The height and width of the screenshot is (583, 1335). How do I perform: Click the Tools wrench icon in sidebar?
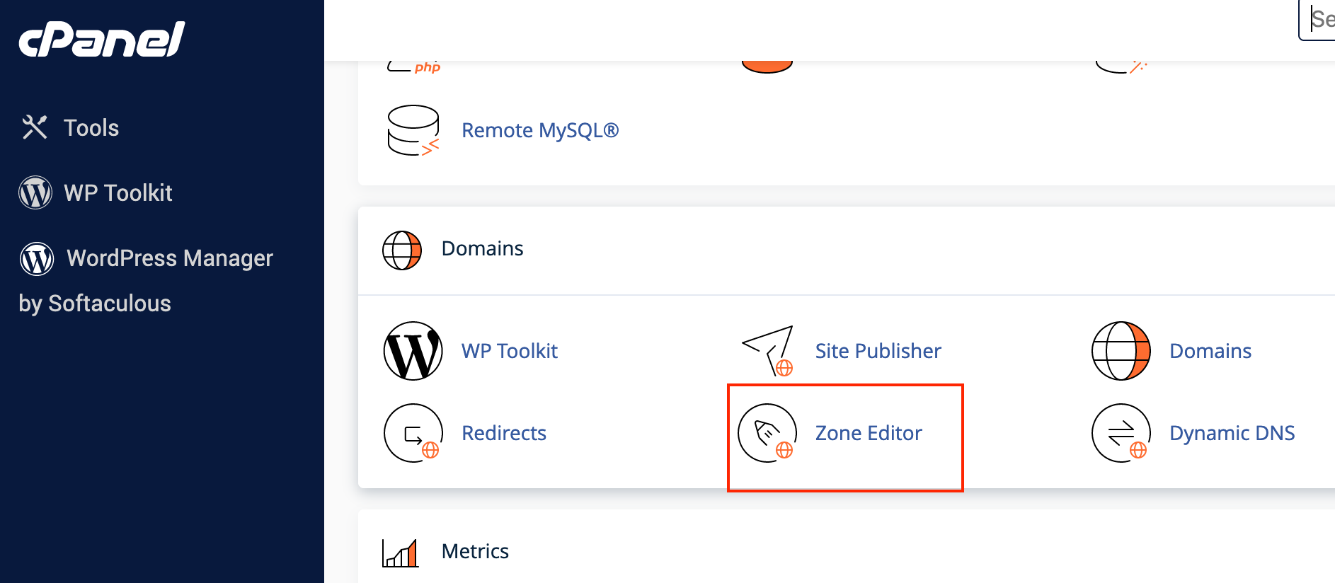tap(35, 127)
